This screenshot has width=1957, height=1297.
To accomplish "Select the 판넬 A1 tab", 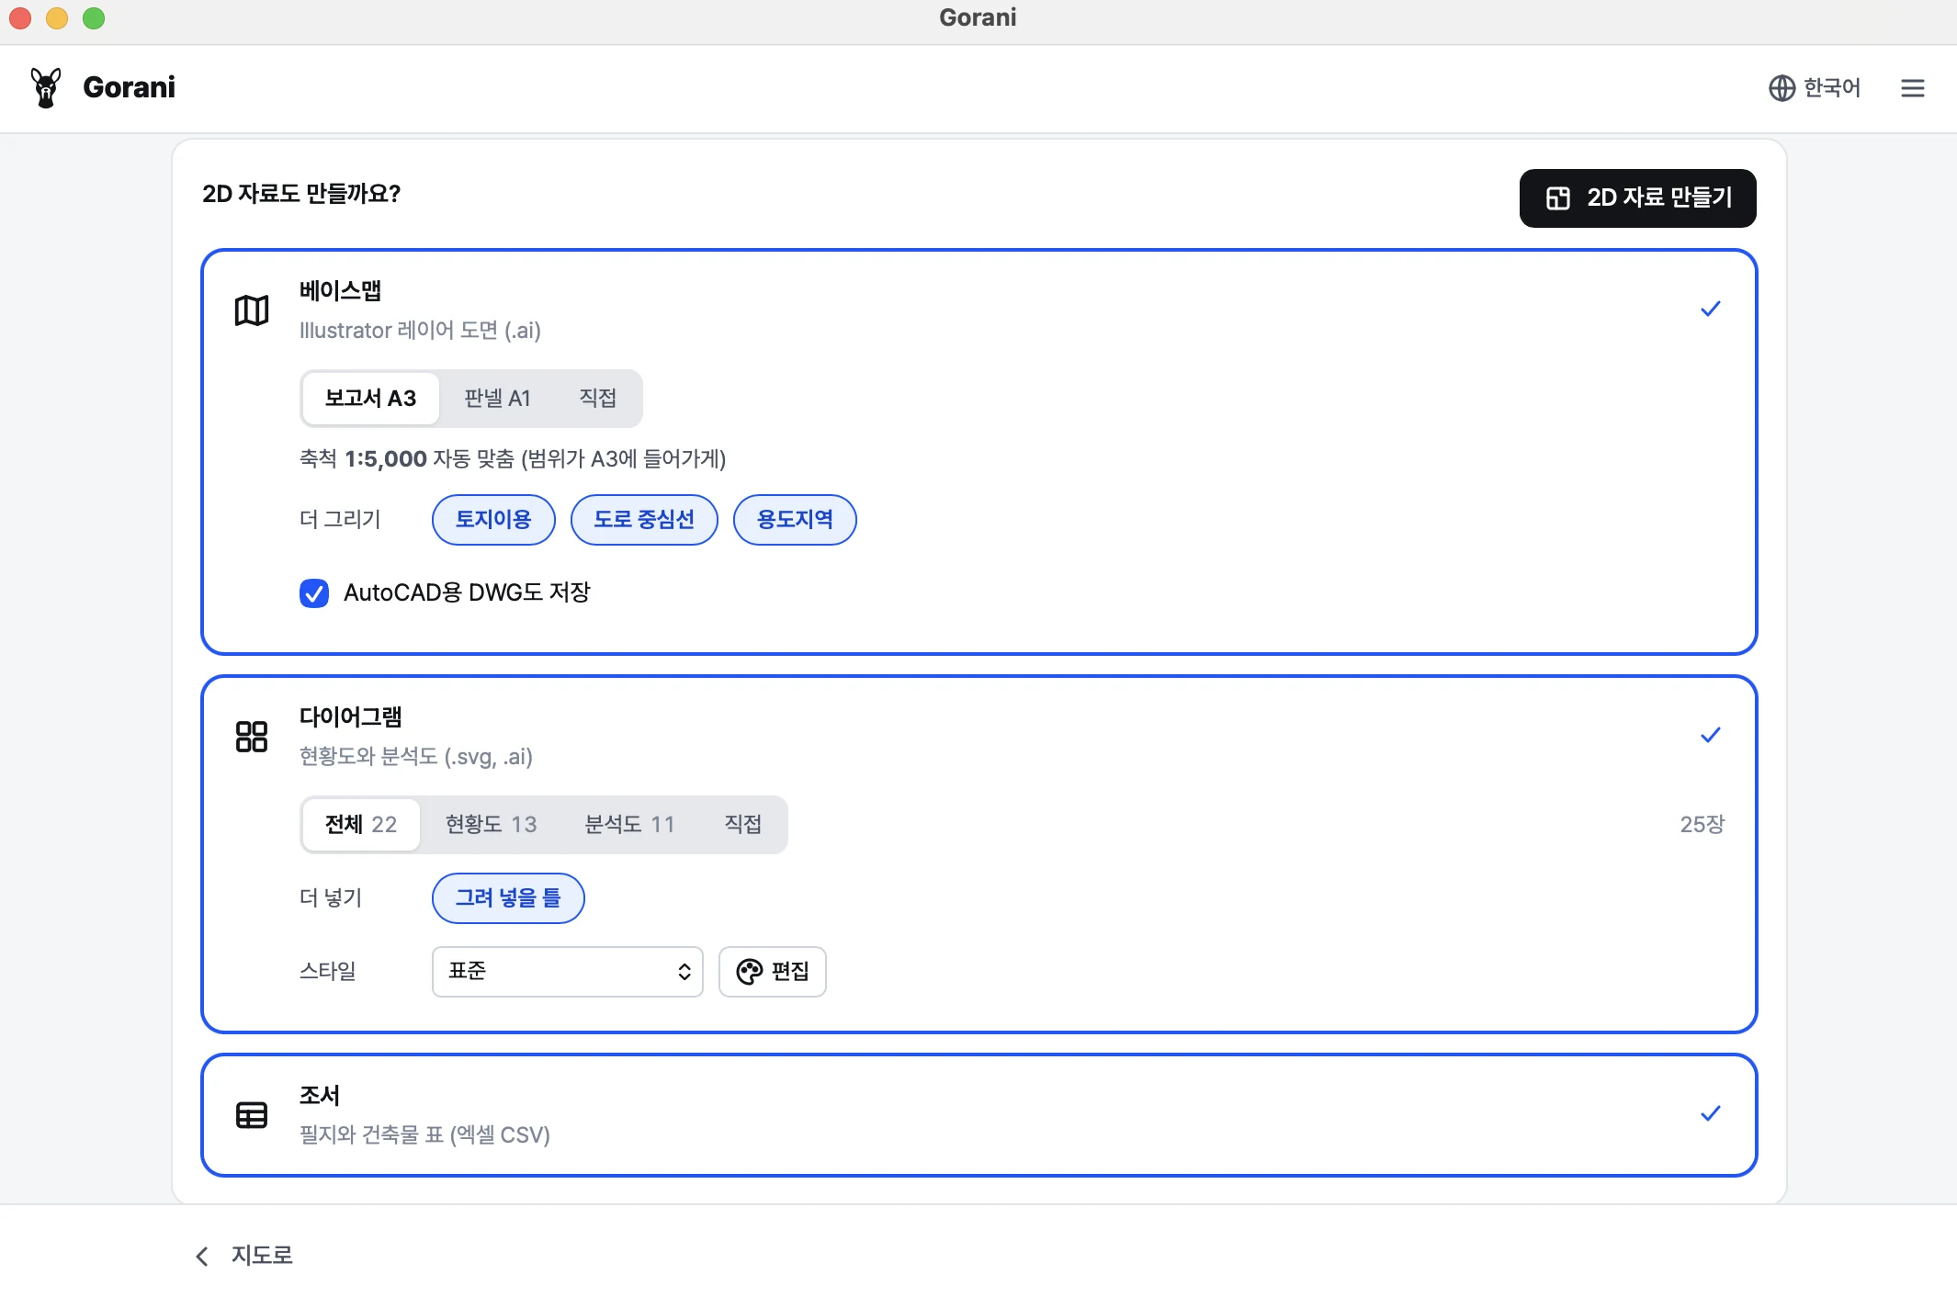I will pyautogui.click(x=497, y=399).
